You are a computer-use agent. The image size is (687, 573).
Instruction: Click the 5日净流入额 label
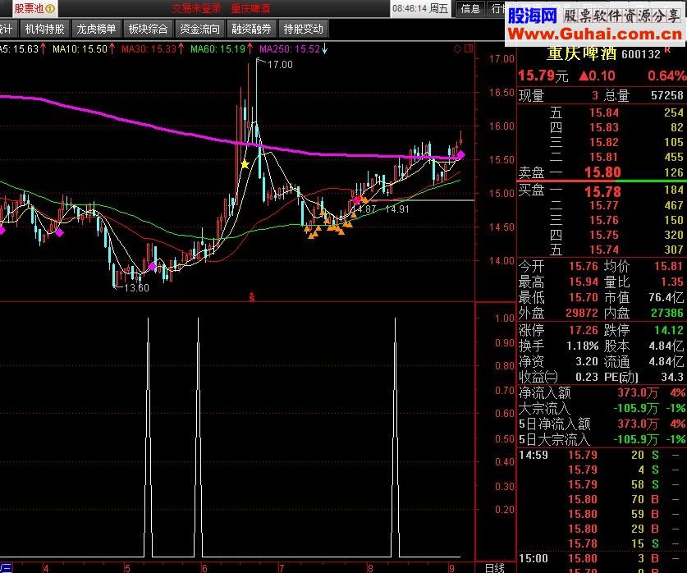point(554,424)
